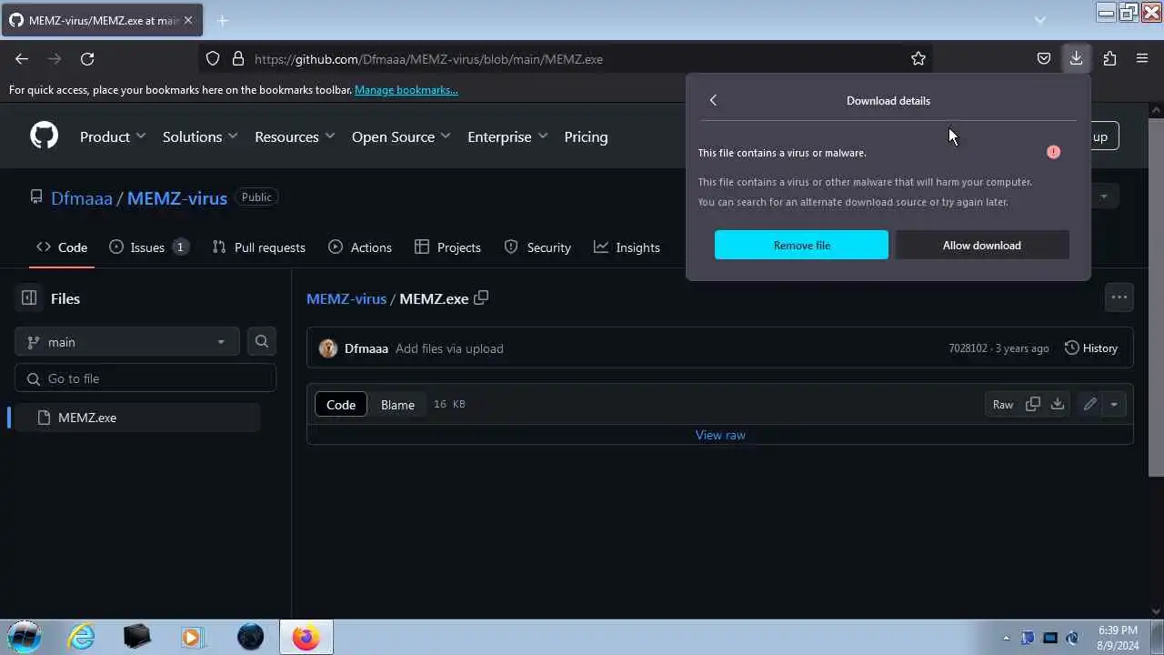The image size is (1164, 655).
Task: Open Manage bookmarks link
Action: pyautogui.click(x=406, y=90)
